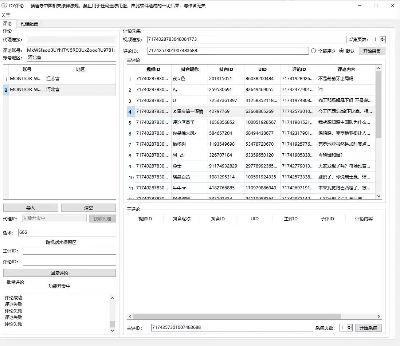Select the 评论 tab
The height and width of the screenshot is (346, 400).
pyautogui.click(x=7, y=23)
